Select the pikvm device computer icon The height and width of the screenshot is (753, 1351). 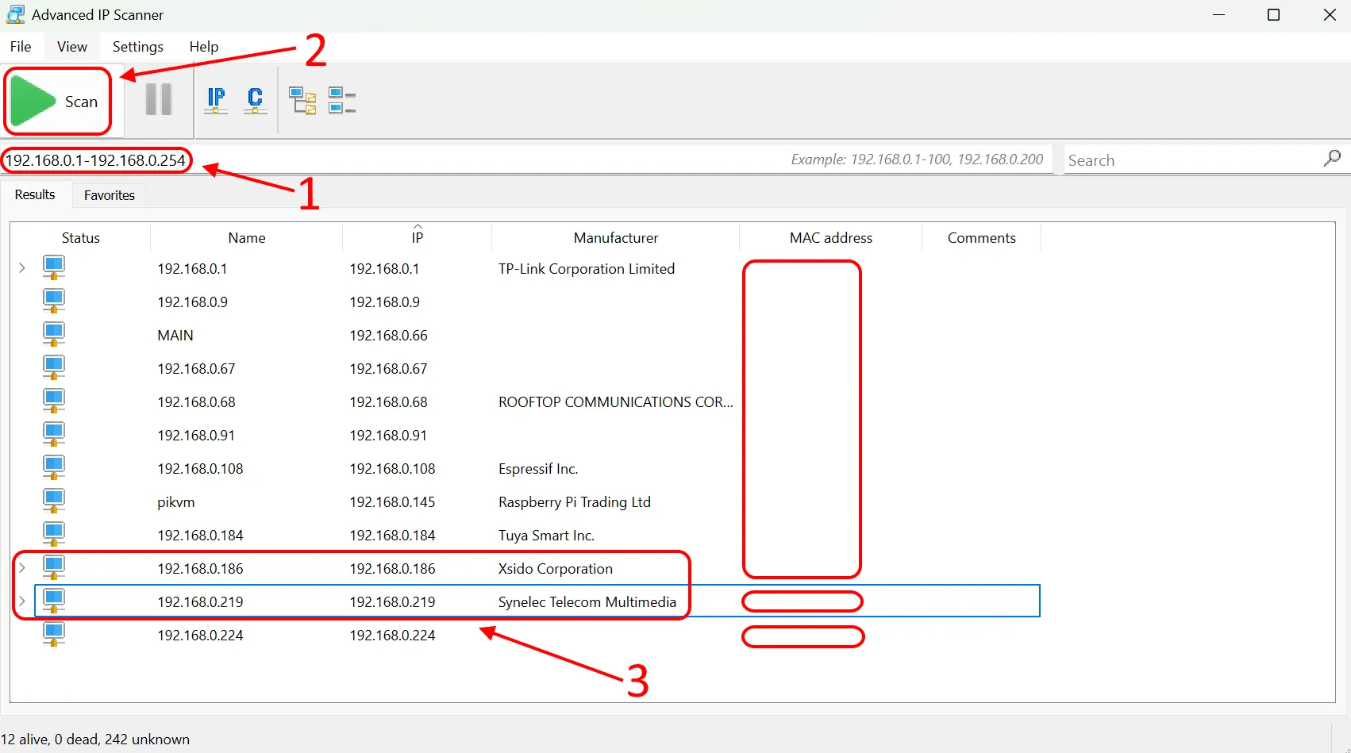click(54, 502)
